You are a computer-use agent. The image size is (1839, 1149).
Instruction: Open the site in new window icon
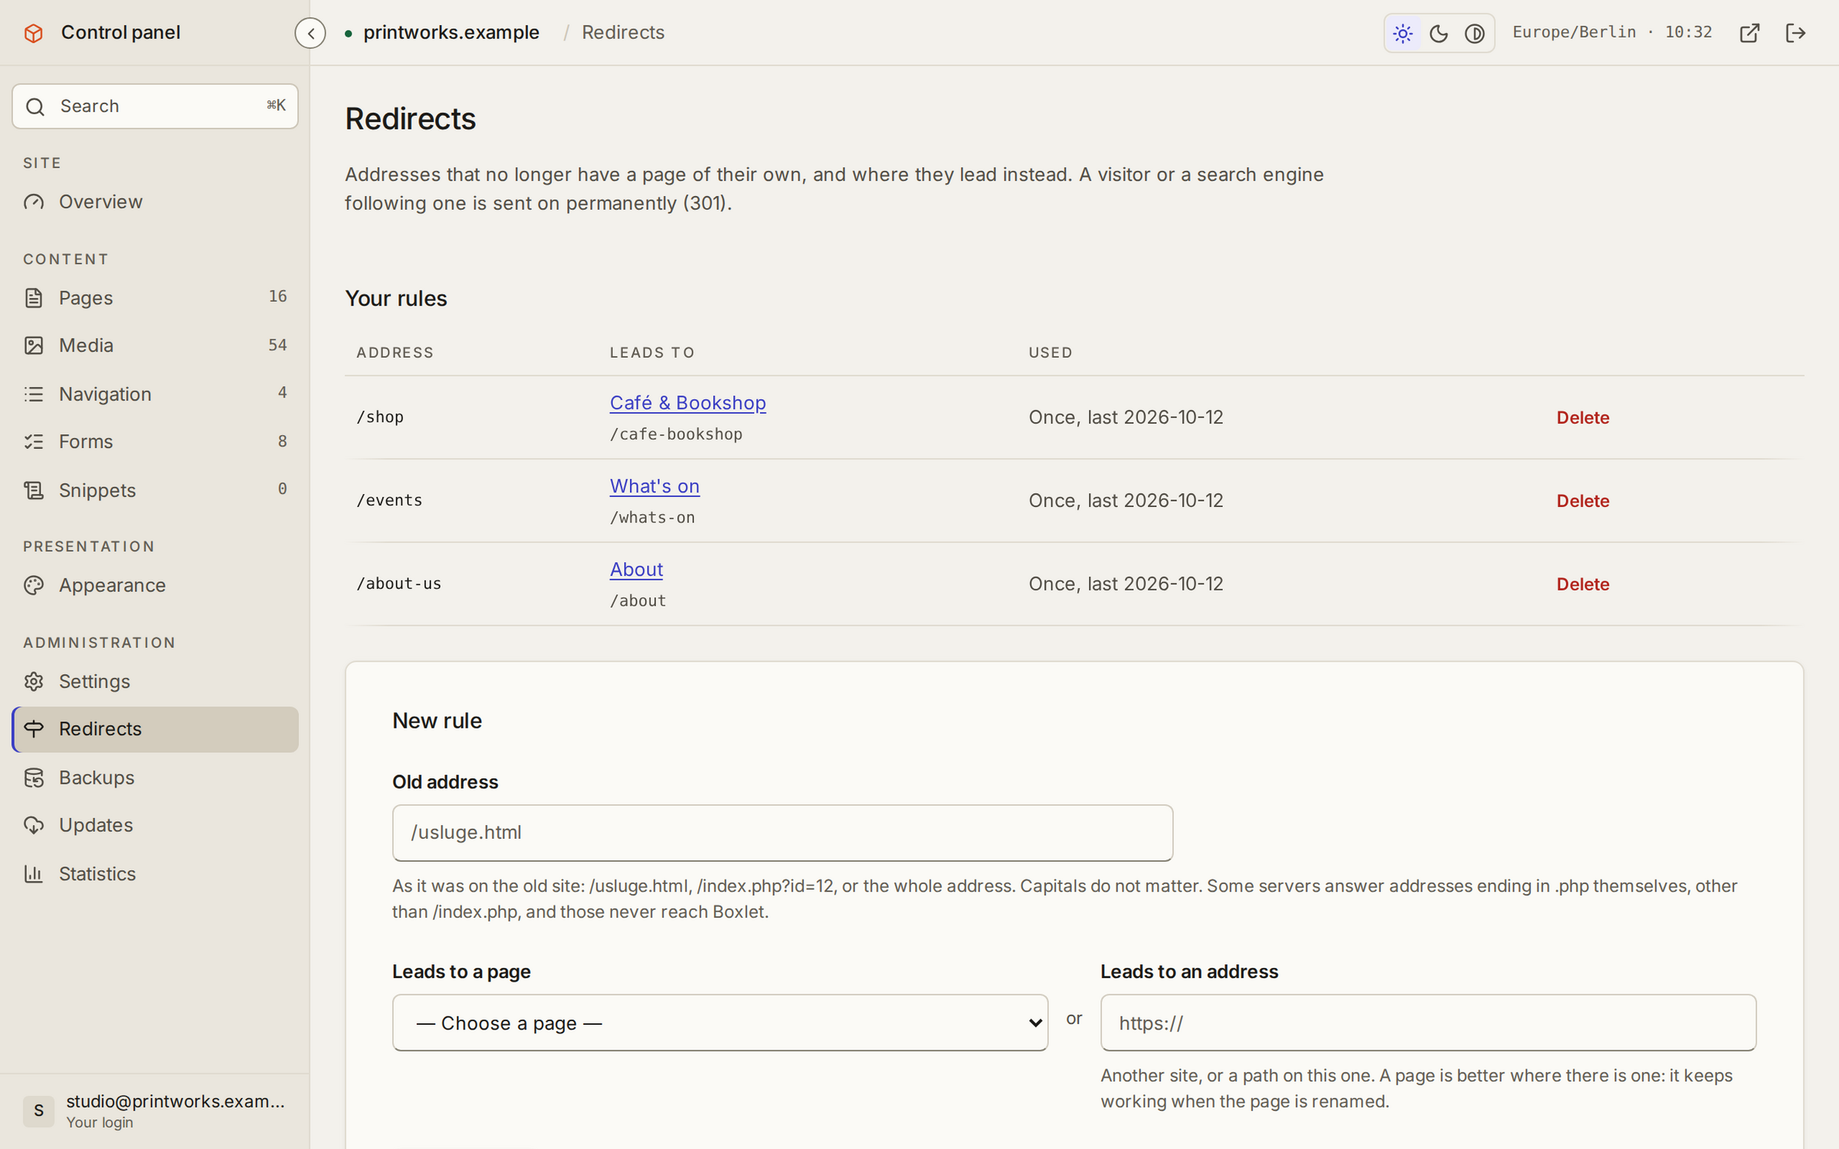point(1749,33)
